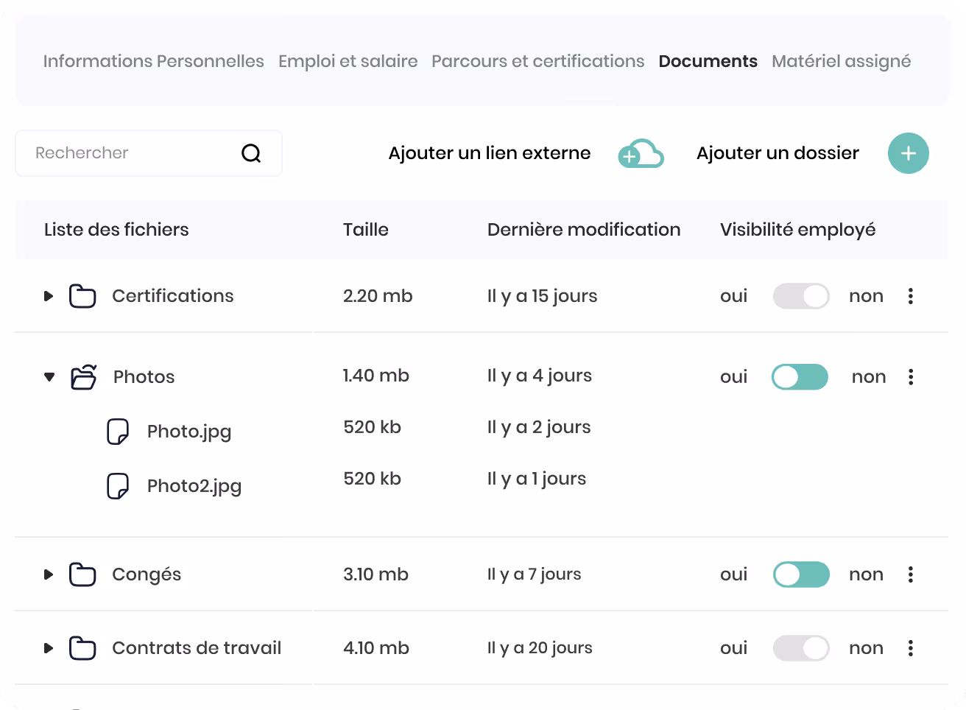The image size is (966, 710).
Task: Open three-dot menu for Contrats de travail
Action: (911, 648)
